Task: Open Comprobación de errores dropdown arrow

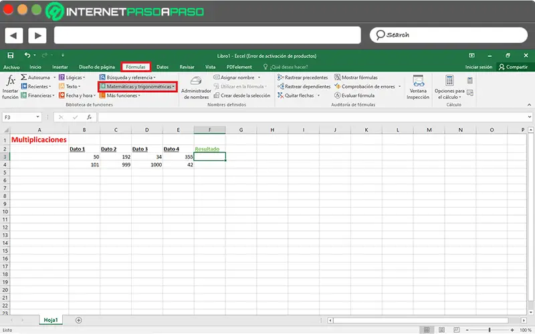Action: [x=399, y=87]
